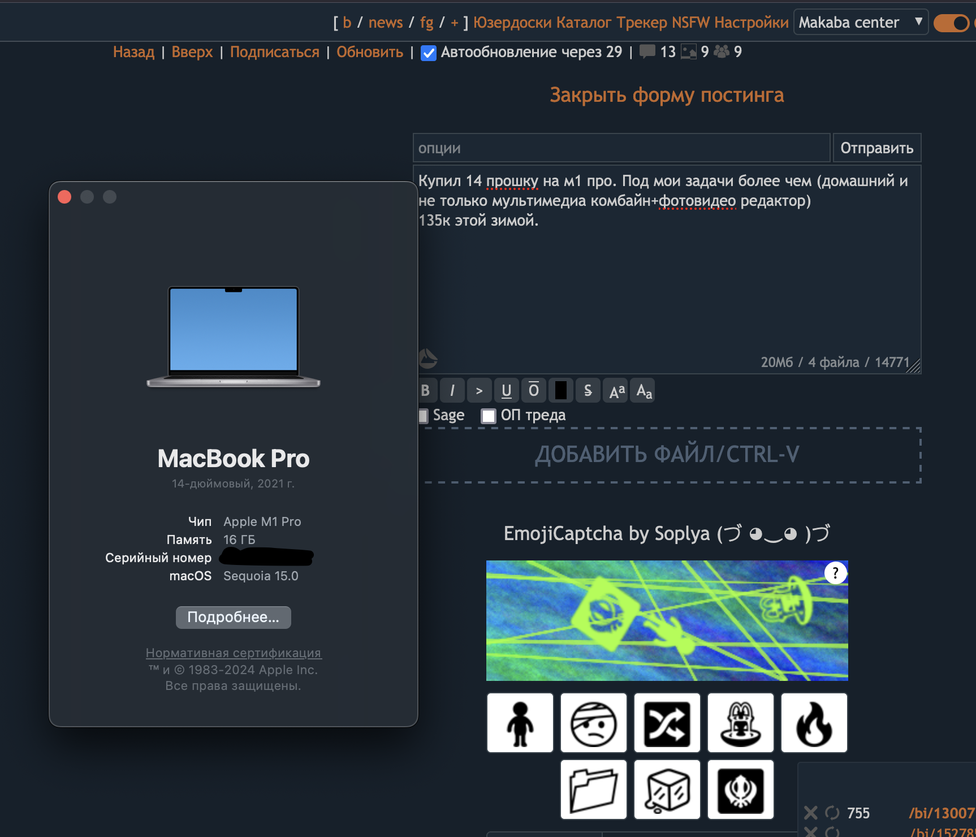Open the Трекер in the top navigation

642,22
